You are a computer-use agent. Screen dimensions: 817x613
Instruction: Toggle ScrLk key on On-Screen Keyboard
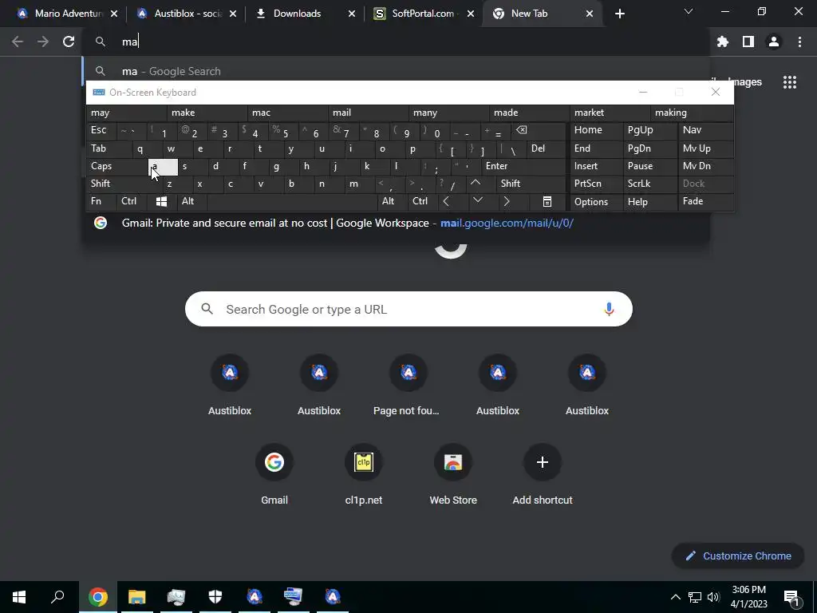(x=649, y=184)
